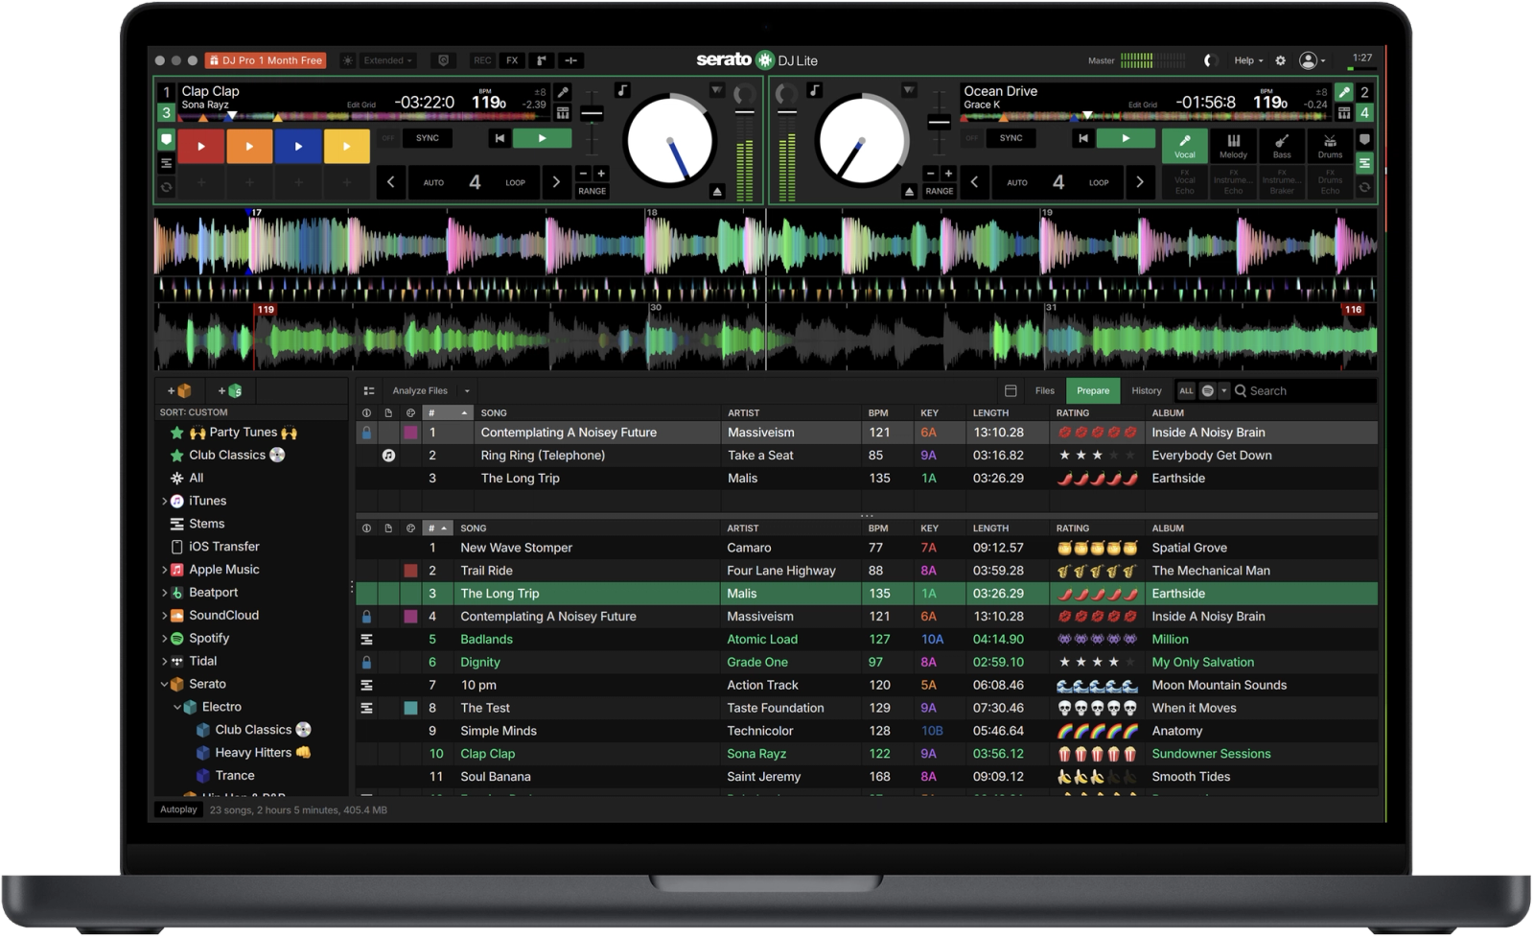Image resolution: width=1534 pixels, height=938 pixels.
Task: Expand the Beatport tree item
Action: 164,593
